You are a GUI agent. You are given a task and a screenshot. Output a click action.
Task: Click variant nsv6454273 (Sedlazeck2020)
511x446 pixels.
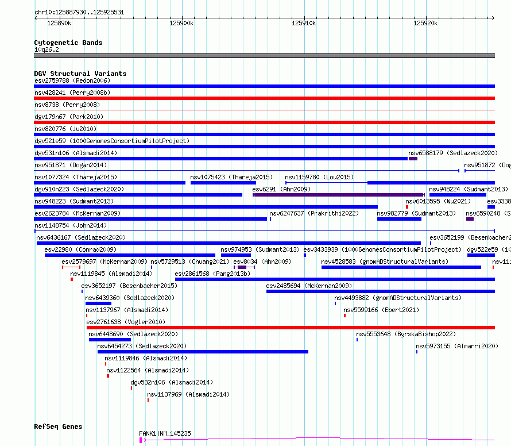[x=142, y=346]
